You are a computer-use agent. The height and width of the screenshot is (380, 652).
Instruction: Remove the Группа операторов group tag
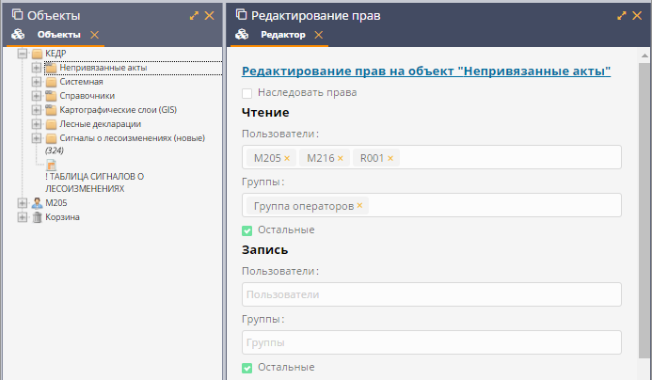tap(359, 206)
